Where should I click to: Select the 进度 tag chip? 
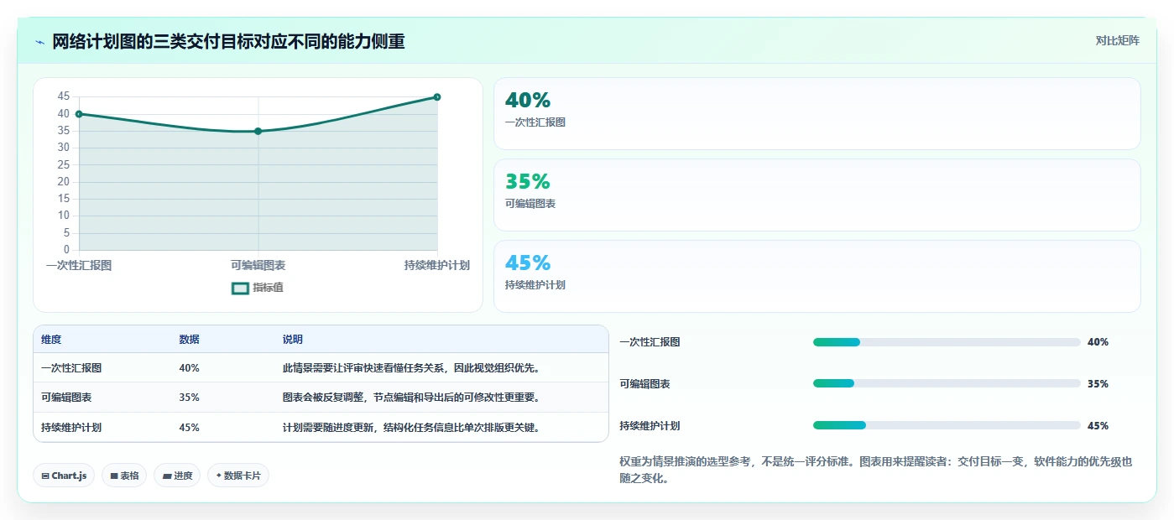point(177,476)
